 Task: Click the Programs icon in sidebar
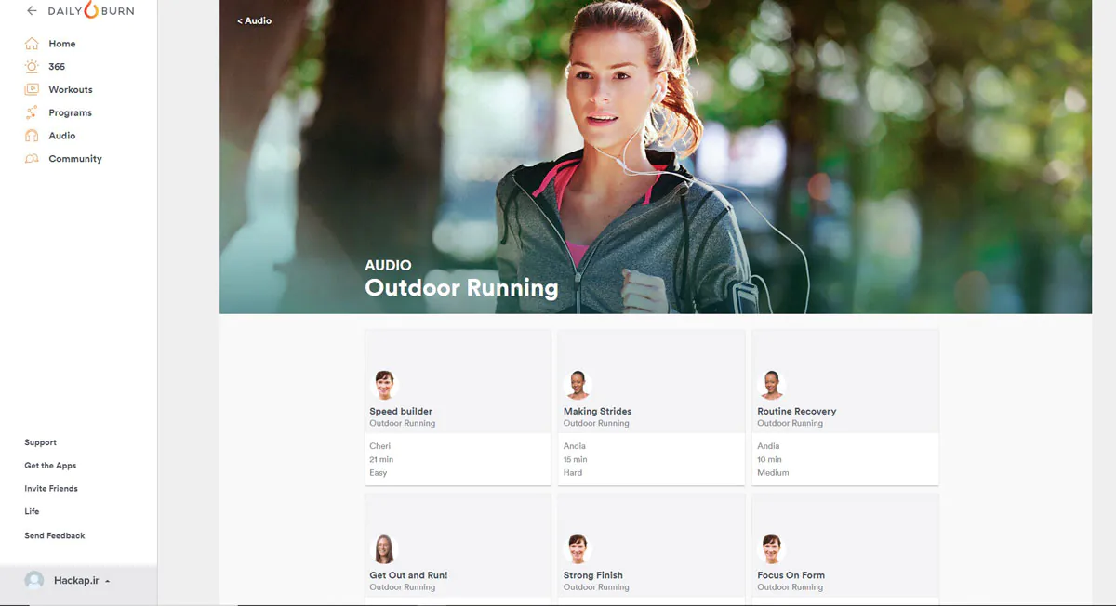(x=32, y=112)
